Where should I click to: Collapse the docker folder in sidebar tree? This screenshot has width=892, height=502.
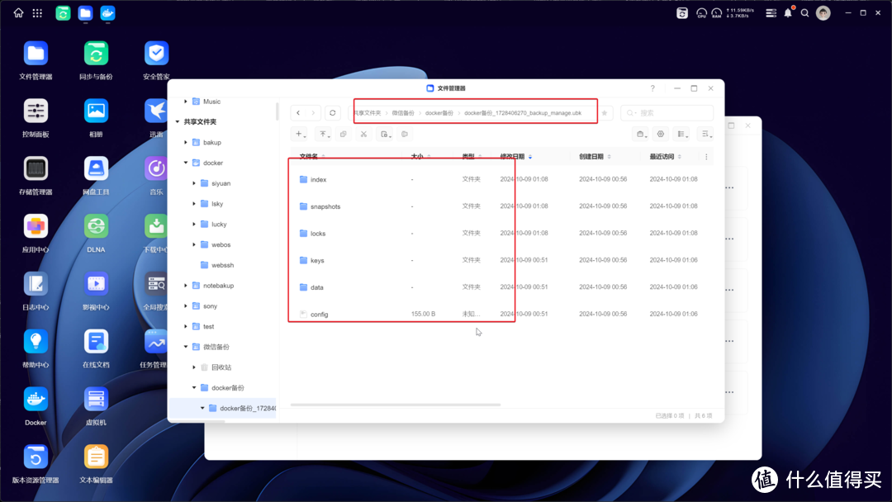186,163
